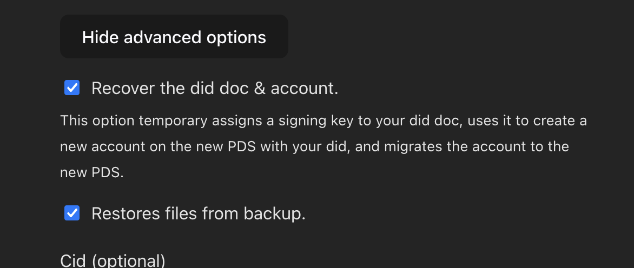Screen dimensions: 634x268
Task: Click the "Restores files from backup." label text
Action: [x=198, y=214]
